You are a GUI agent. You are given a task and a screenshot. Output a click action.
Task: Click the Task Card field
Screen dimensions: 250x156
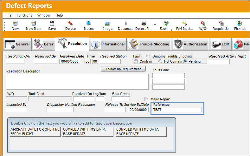[x=50, y=99]
